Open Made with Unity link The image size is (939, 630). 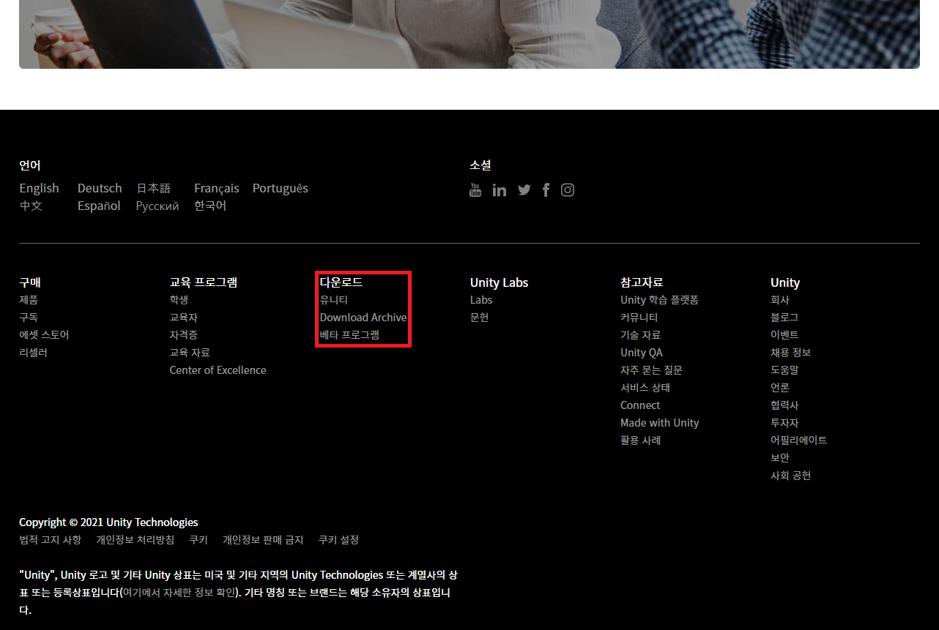[x=659, y=423]
